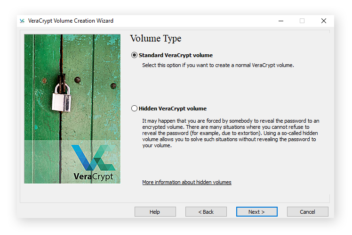This screenshot has width=352, height=235.
Task: Select Standard VeraCrypt volume radio button
Action: (134, 55)
